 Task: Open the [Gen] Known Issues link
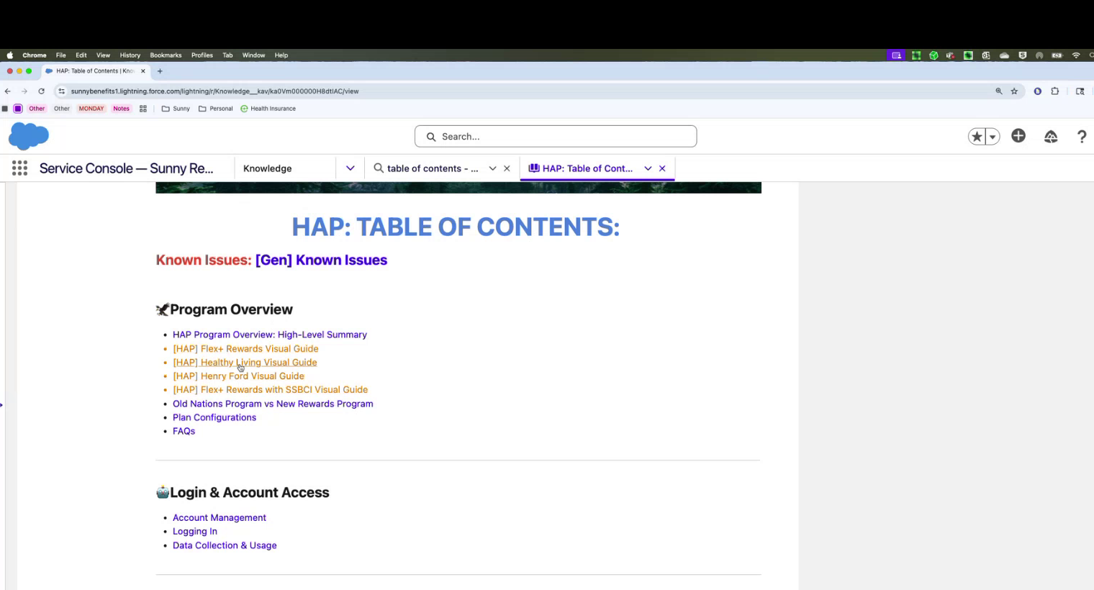click(x=321, y=260)
